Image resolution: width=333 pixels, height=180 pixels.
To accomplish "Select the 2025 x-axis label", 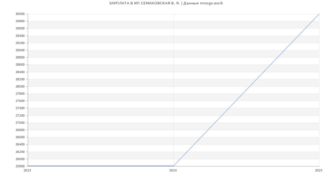I will click(x=319, y=171).
